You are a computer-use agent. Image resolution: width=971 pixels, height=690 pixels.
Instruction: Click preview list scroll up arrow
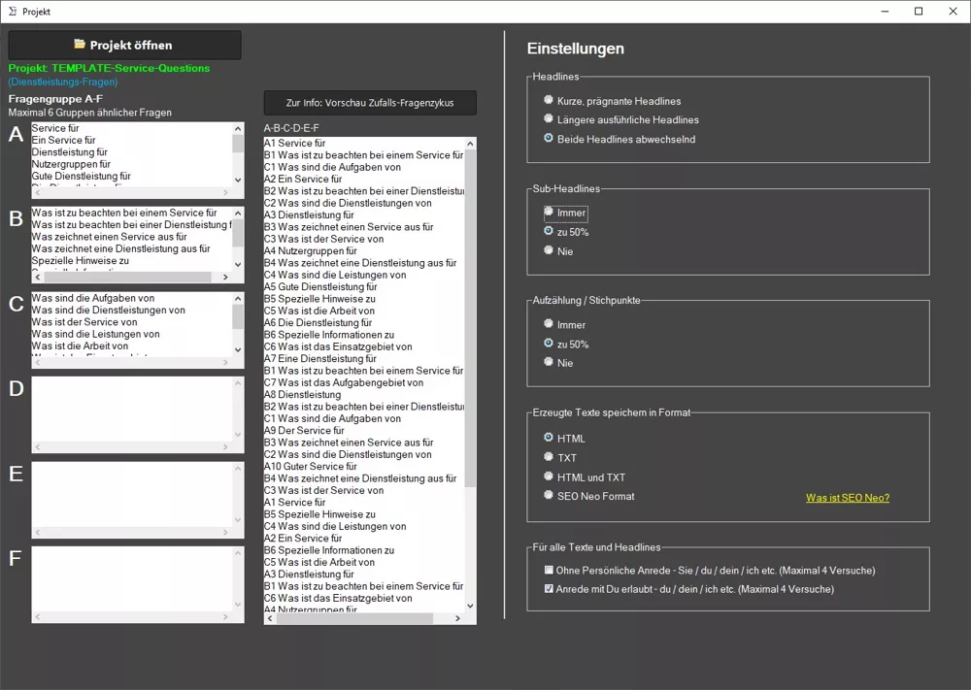point(470,144)
